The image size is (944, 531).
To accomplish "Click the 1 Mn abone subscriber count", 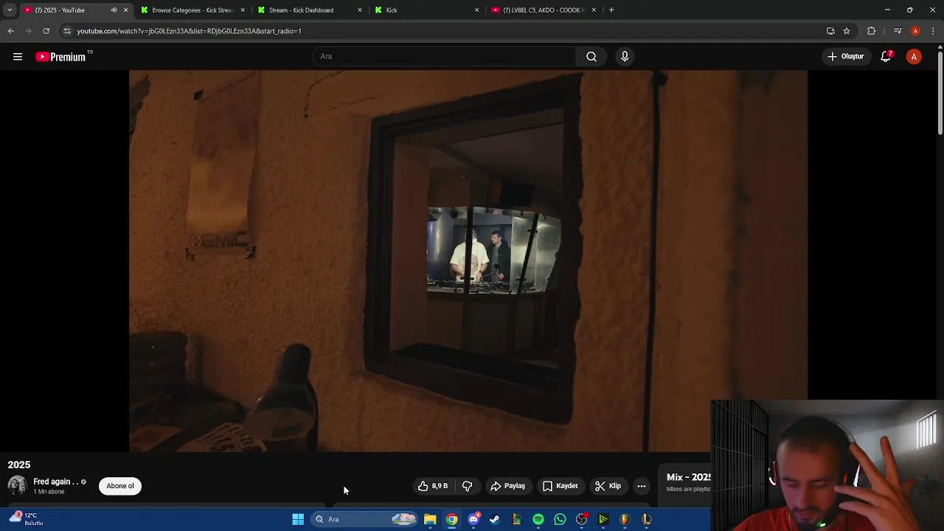I will point(49,492).
